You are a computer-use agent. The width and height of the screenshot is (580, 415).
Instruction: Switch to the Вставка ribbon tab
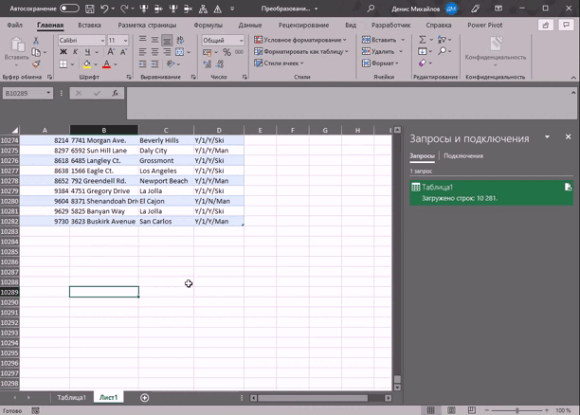click(x=89, y=25)
